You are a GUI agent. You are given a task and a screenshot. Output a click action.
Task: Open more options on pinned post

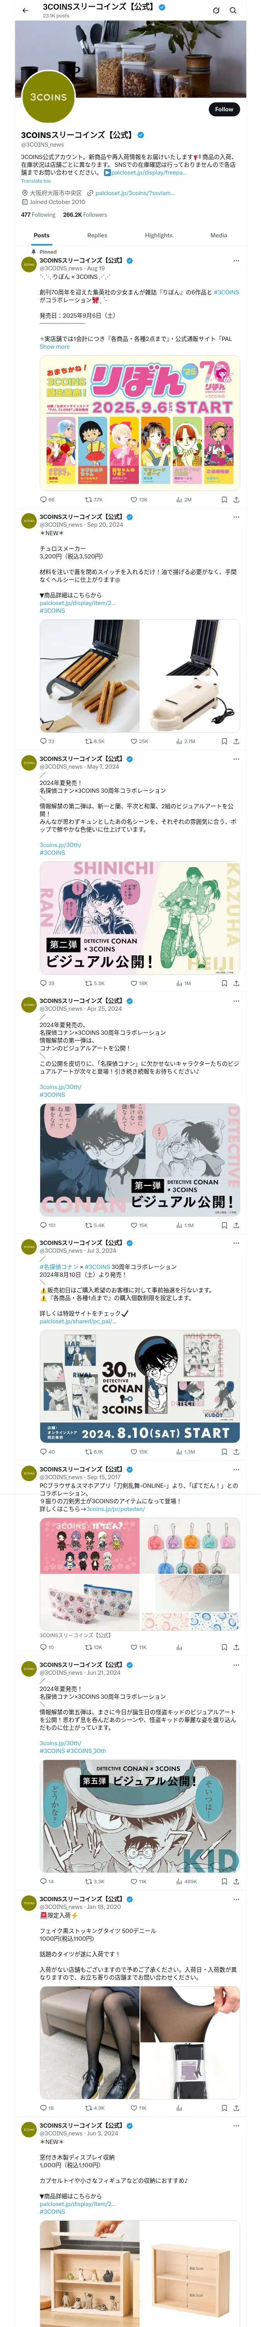pyautogui.click(x=237, y=260)
